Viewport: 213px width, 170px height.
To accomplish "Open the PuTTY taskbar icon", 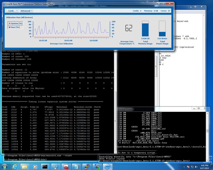I will click(x=87, y=166).
